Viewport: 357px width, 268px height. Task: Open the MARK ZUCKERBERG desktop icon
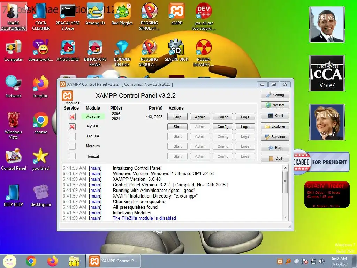pos(14,17)
